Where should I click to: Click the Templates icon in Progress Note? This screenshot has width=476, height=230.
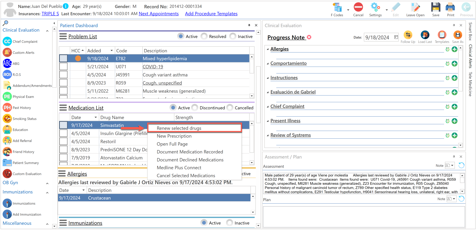click(442, 35)
